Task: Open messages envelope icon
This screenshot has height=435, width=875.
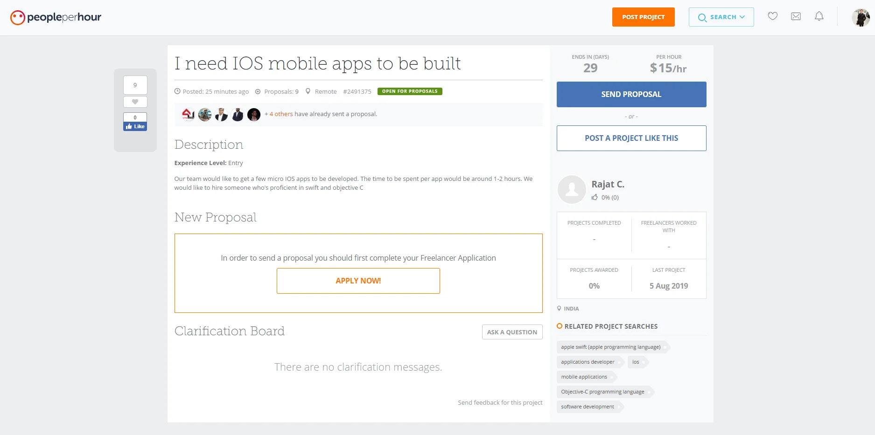Action: [796, 16]
